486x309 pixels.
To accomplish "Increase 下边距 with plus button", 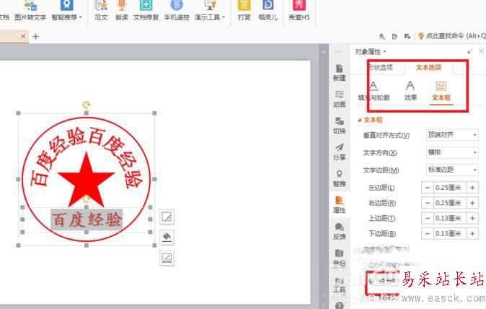I will 472,233.
